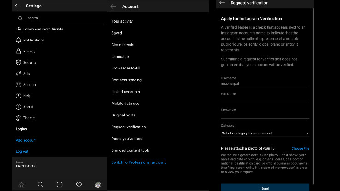This screenshot has width=340, height=191.
Task: Click the search magnifier icon in Settings
Action: 20,18
